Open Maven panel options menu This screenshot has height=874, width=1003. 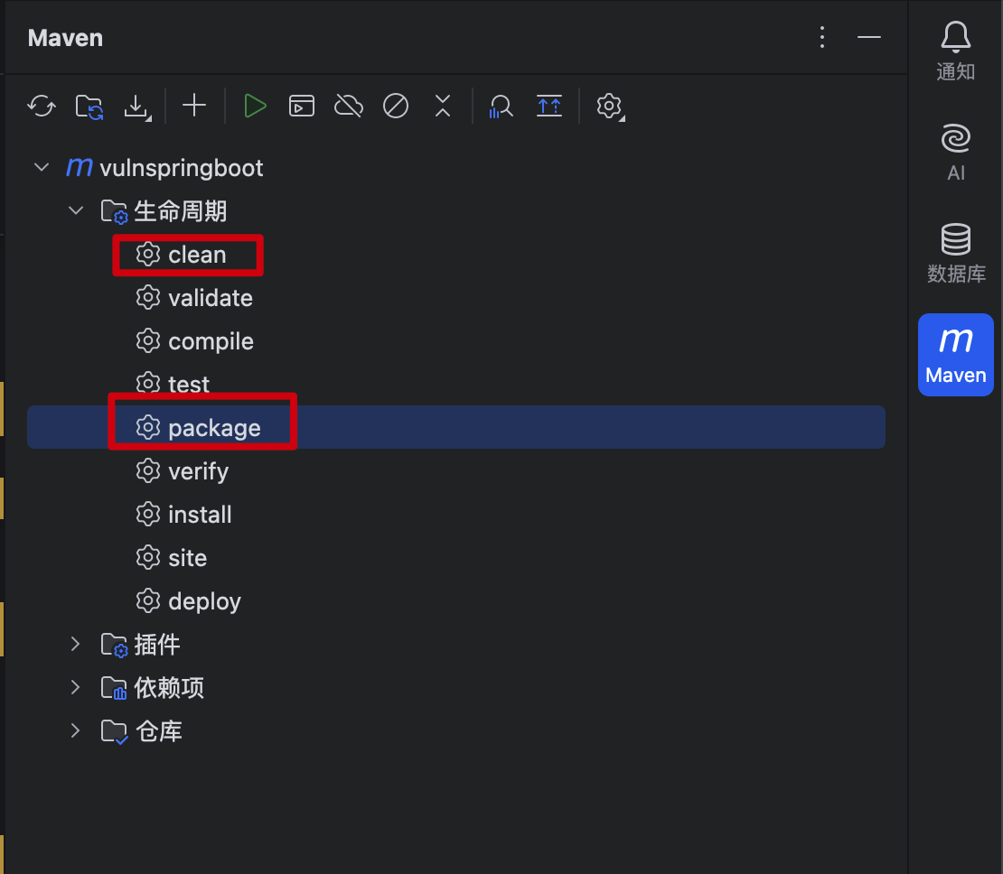click(822, 37)
